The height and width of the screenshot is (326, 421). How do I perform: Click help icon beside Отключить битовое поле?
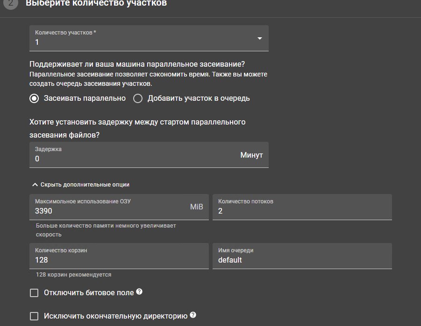[x=139, y=292]
